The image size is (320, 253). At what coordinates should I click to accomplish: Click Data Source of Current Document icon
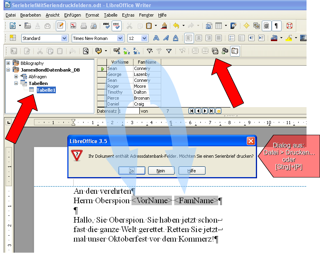coord(225,51)
